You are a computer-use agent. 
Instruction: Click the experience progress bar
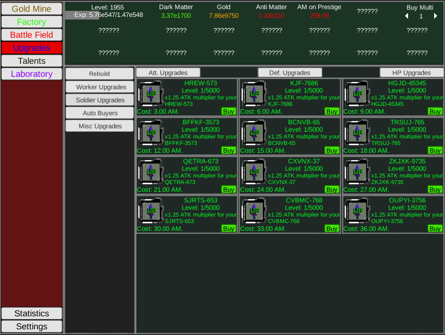coord(104,15)
